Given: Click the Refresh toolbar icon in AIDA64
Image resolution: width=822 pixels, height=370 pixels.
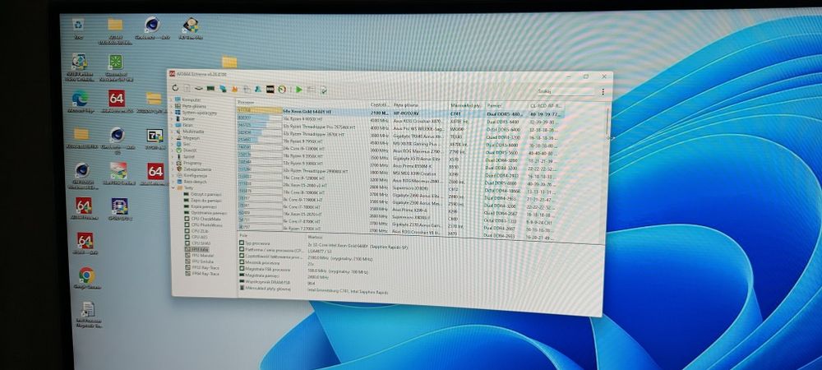Looking at the screenshot, I should click(x=175, y=88).
